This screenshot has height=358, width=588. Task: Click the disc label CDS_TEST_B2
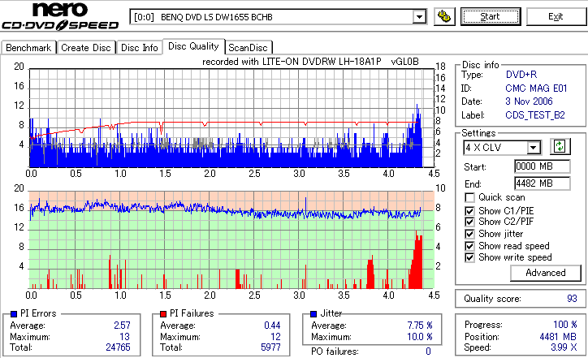click(x=534, y=115)
